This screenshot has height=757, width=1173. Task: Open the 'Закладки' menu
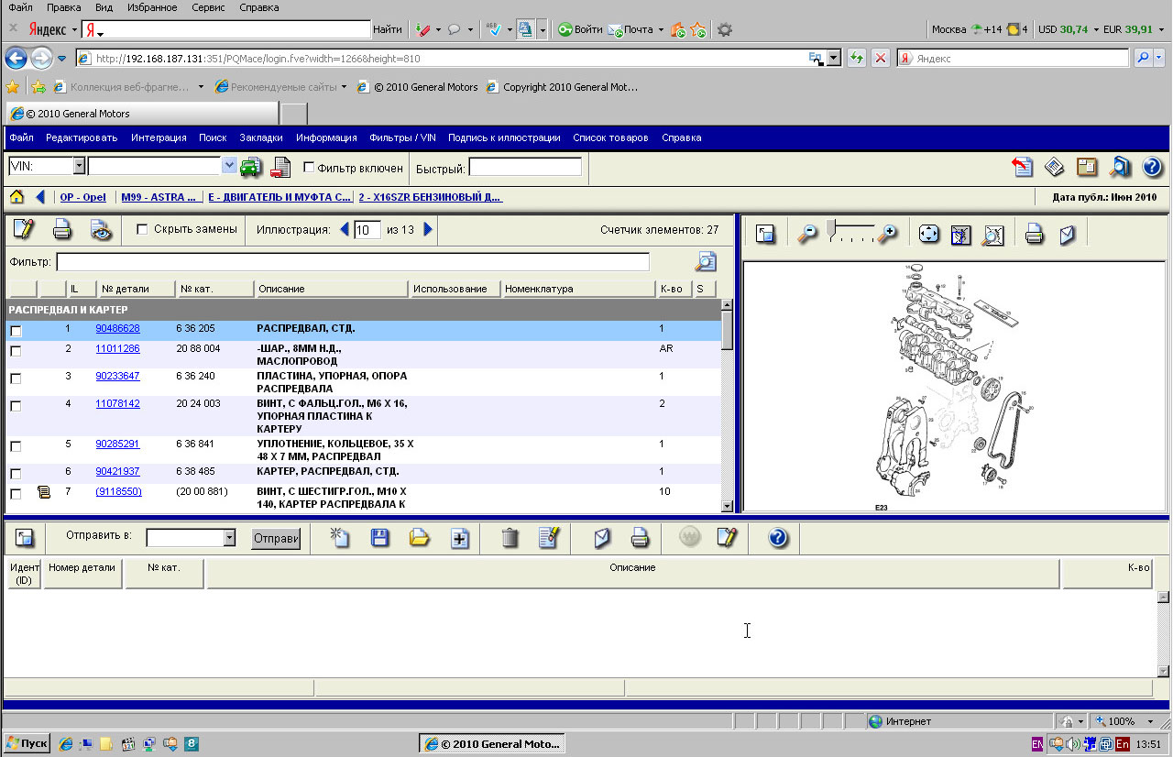261,137
